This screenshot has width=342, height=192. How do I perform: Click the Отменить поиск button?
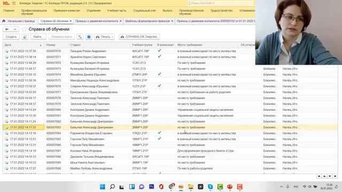[61, 37]
